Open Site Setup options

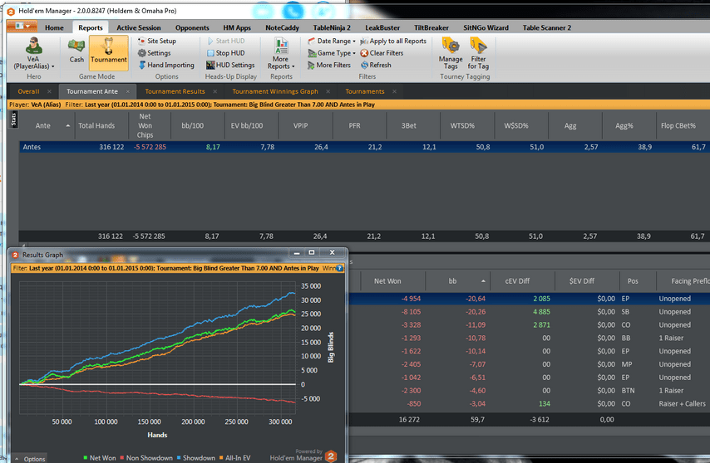[x=156, y=41]
